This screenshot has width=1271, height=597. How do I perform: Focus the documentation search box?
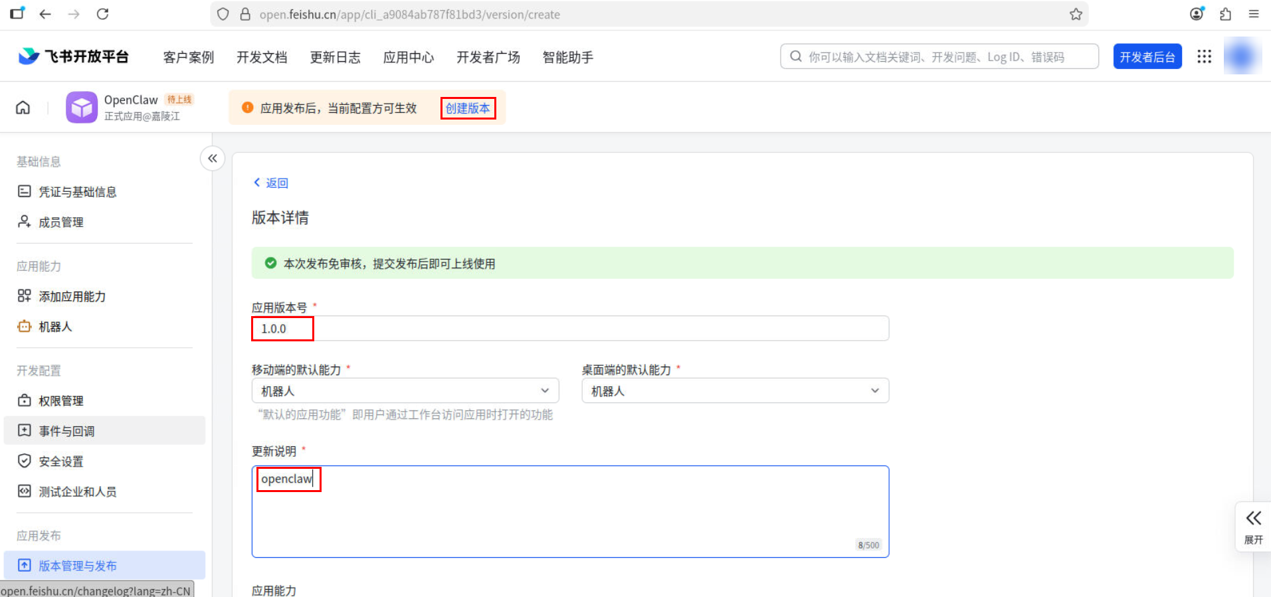939,56
